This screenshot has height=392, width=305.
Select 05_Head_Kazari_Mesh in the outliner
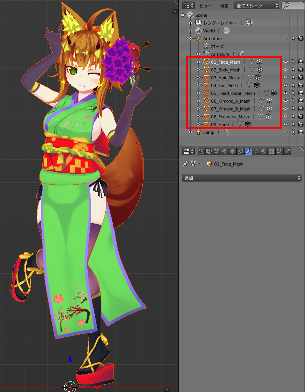click(232, 93)
